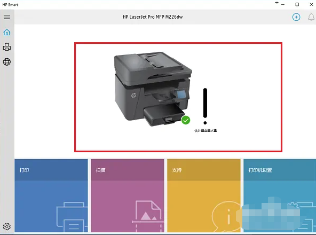The width and height of the screenshot is (316, 235).
Task: Open the 打印机设置 tile
Action: [x=280, y=195]
